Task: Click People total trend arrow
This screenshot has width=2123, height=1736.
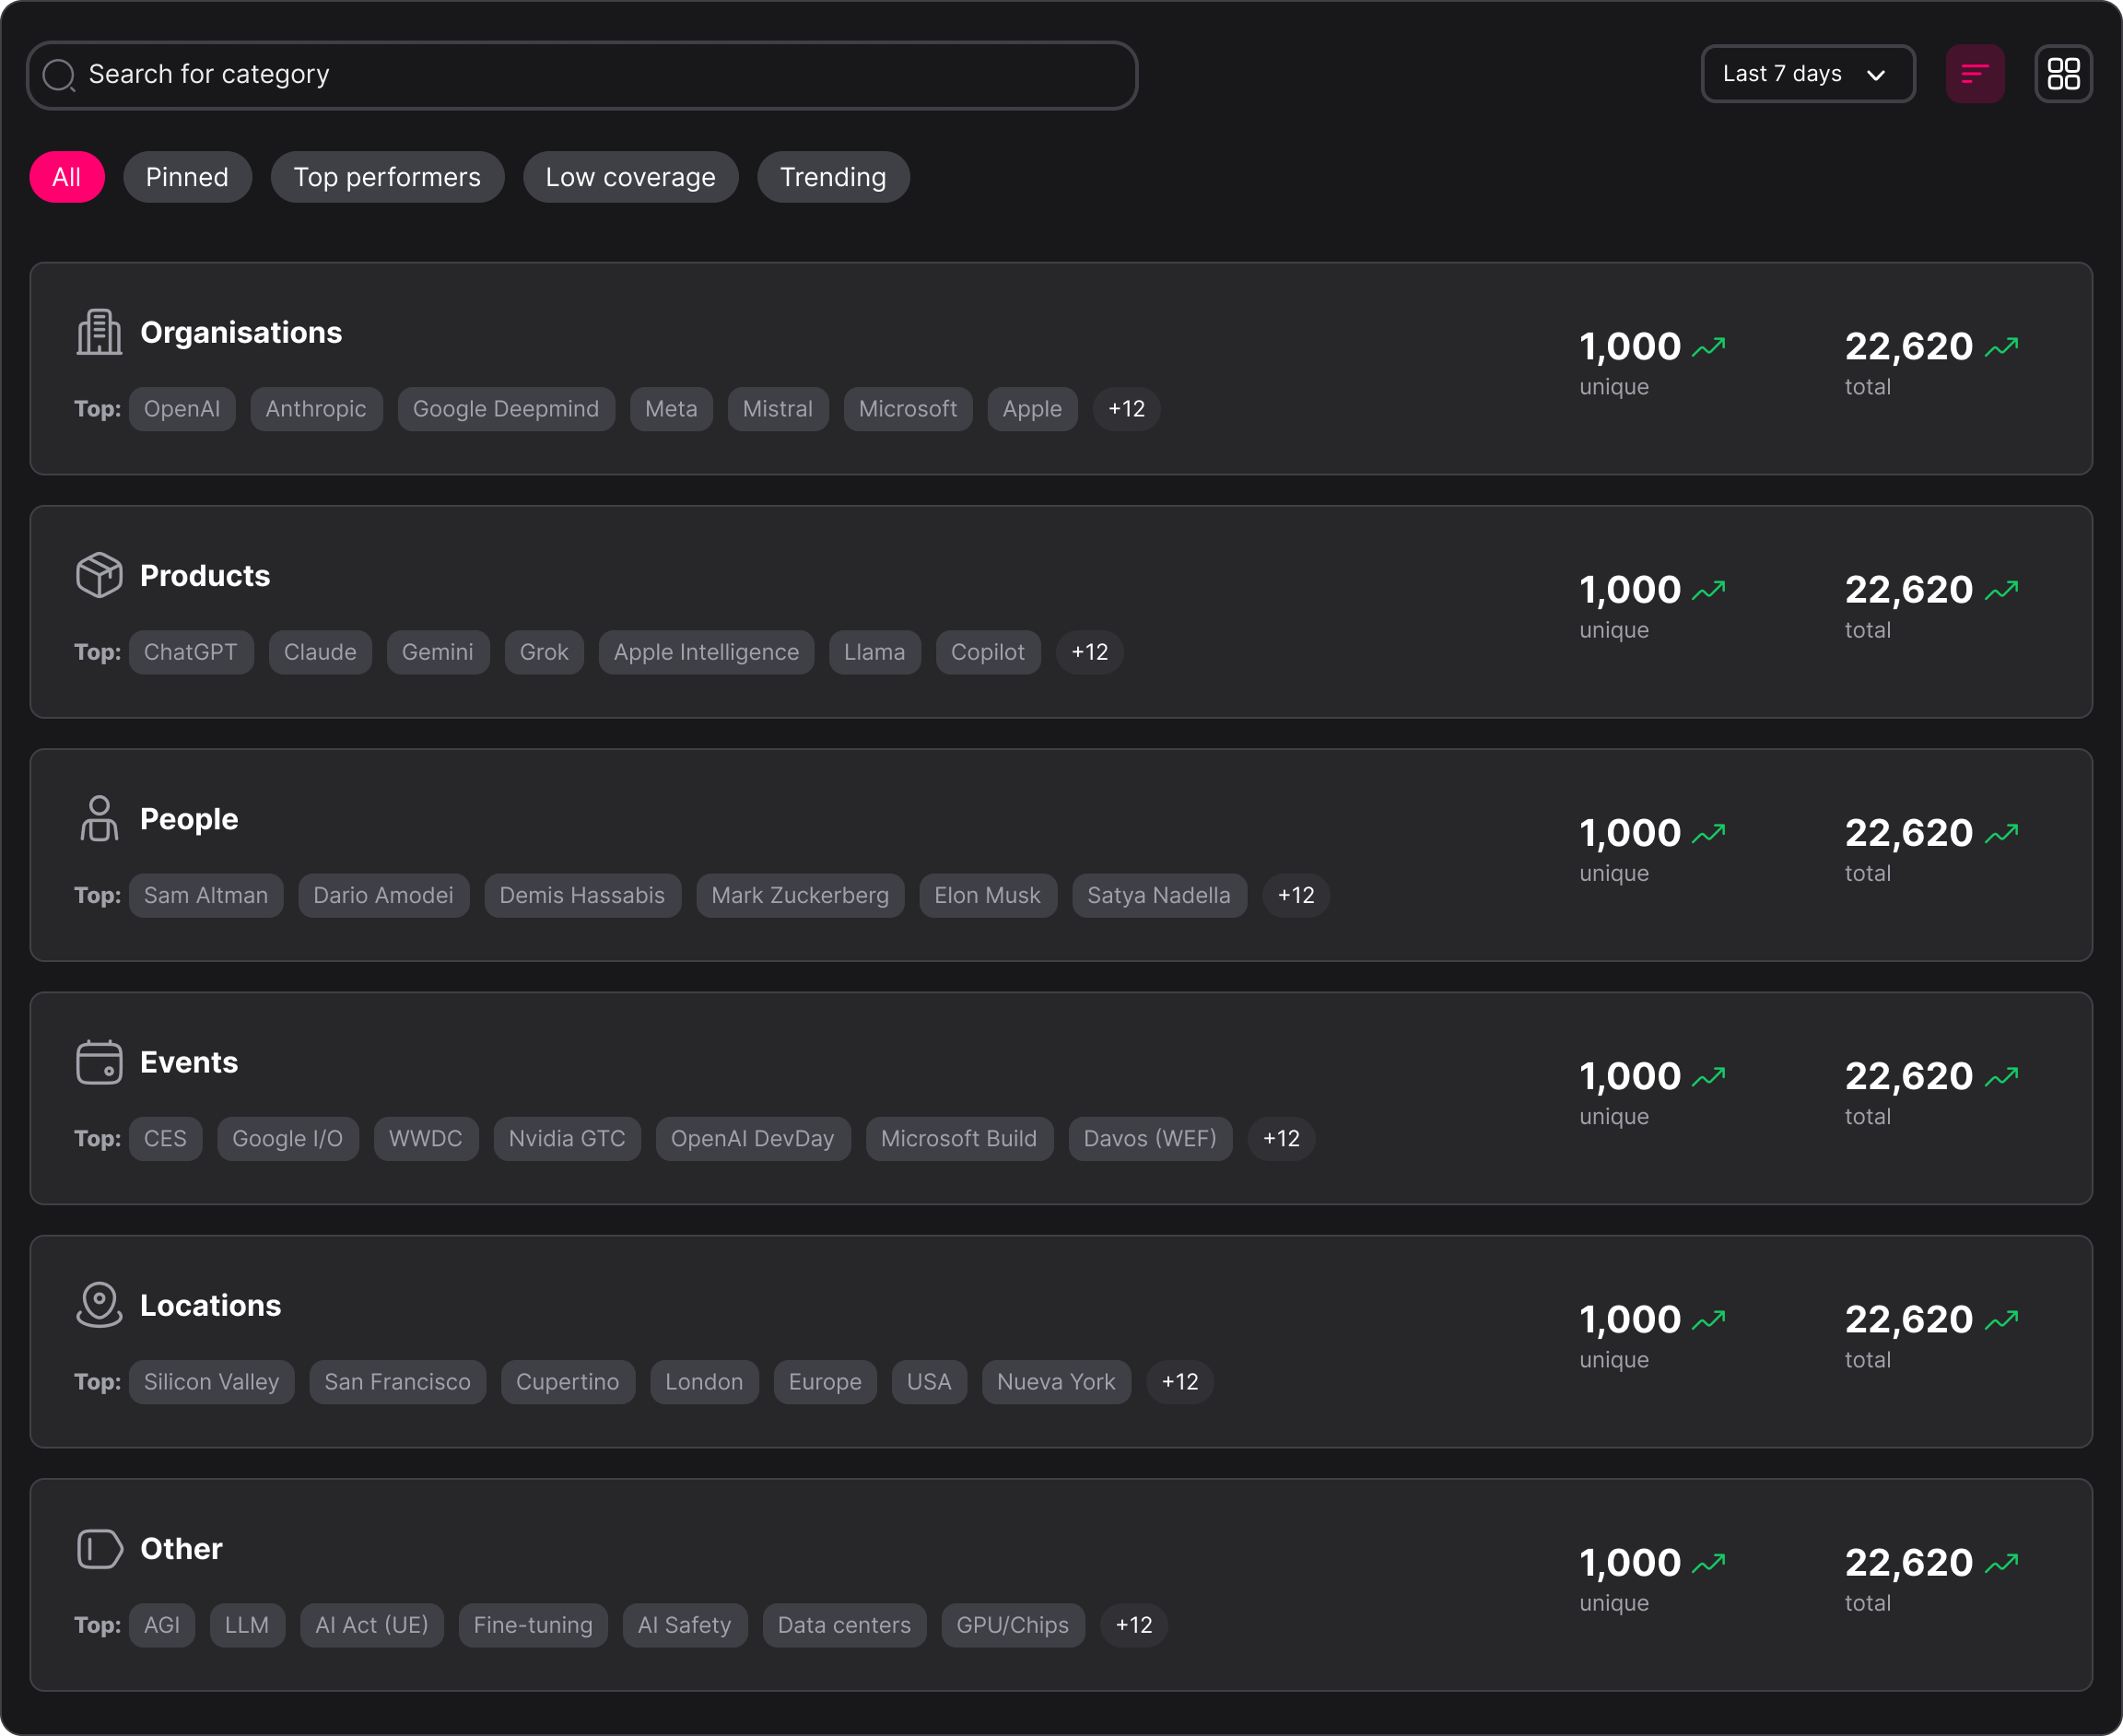Action: coord(2002,833)
